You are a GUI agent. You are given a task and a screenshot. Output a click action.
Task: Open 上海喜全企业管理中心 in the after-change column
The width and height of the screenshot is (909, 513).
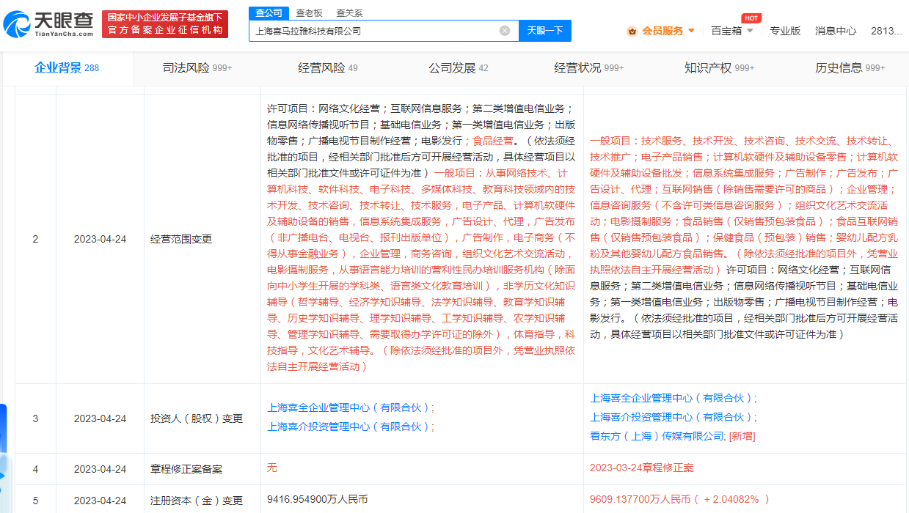pyautogui.click(x=672, y=398)
